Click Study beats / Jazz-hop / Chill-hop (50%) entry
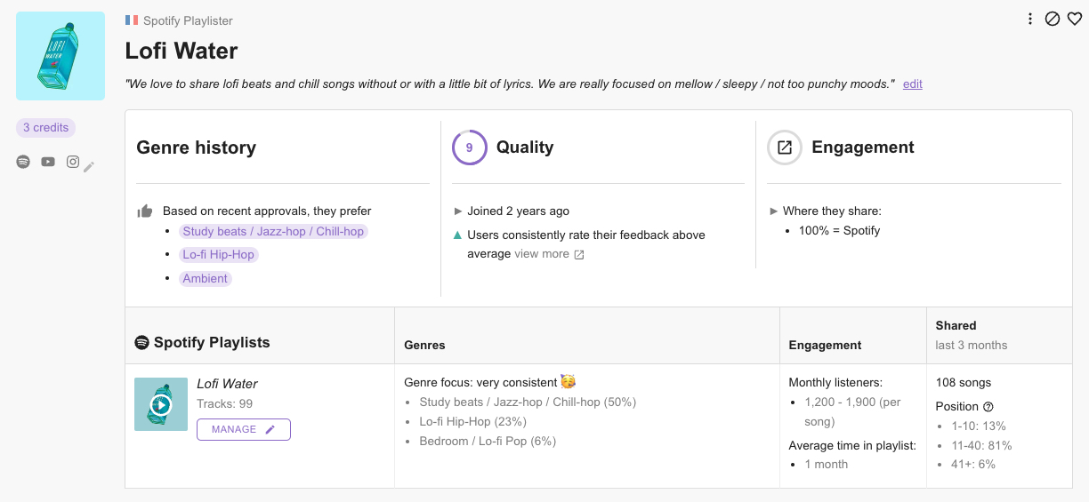 click(528, 402)
